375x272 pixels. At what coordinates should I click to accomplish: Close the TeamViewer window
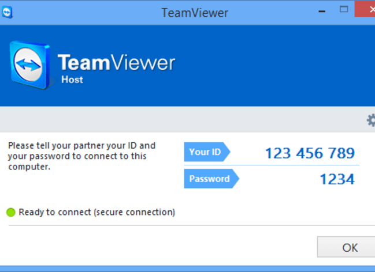(365, 9)
